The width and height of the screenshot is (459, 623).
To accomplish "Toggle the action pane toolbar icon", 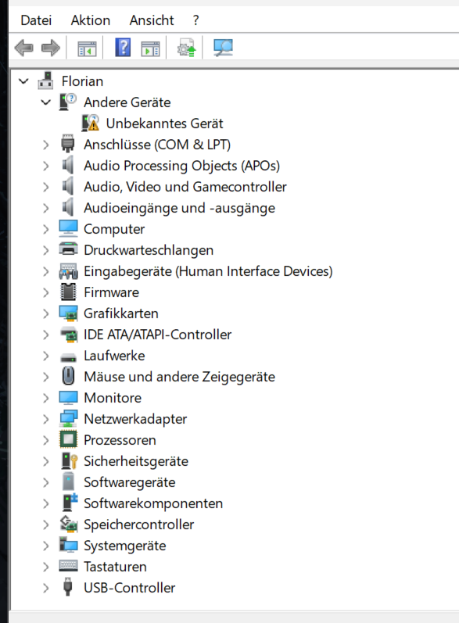I will 151,48.
